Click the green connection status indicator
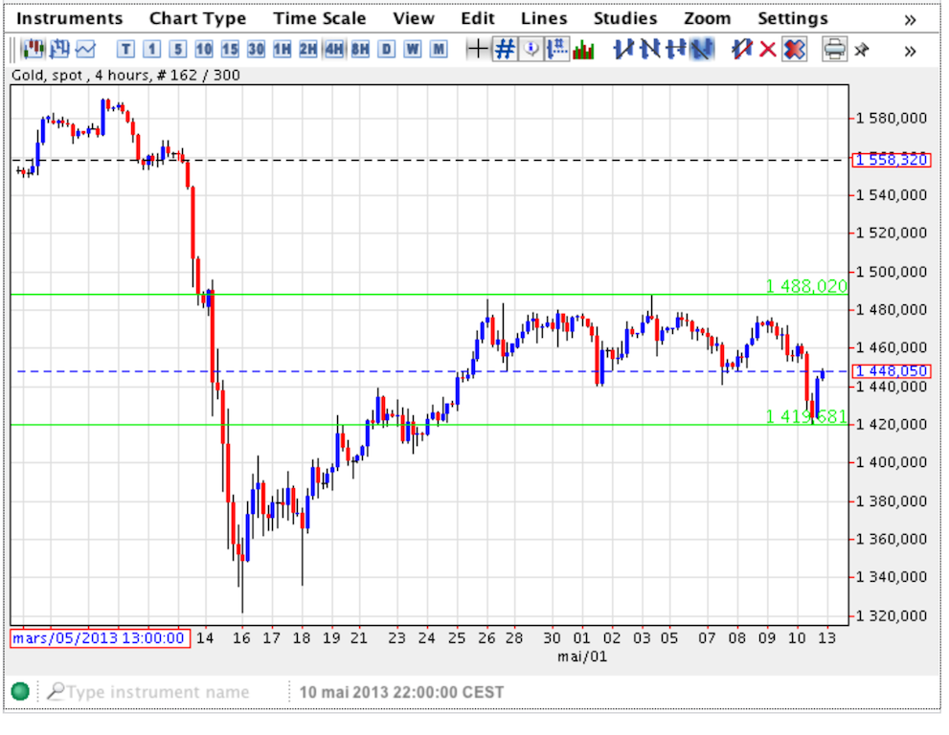This screenshot has width=949, height=735. [x=20, y=692]
